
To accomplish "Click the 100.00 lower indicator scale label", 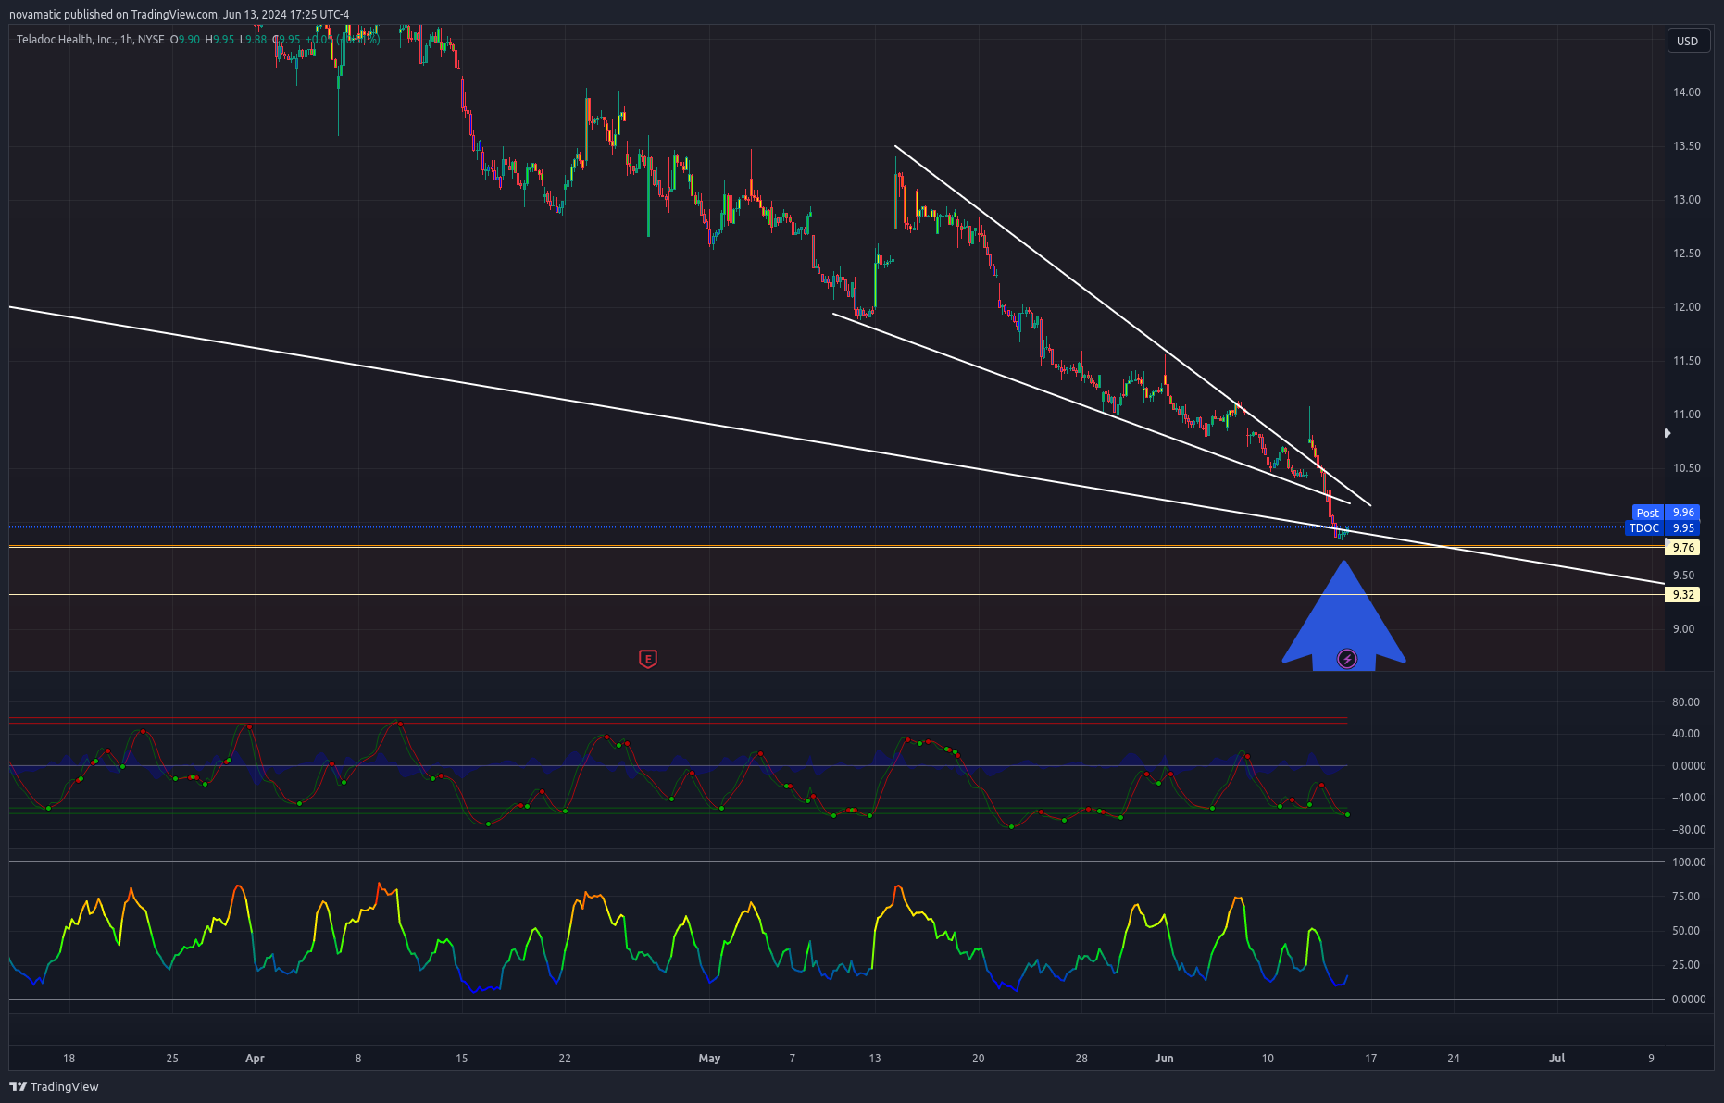I will coord(1689,862).
